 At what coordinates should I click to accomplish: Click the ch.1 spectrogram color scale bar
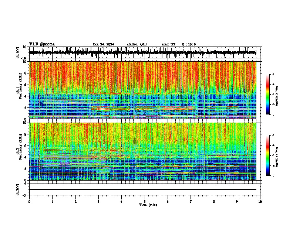click(x=268, y=95)
